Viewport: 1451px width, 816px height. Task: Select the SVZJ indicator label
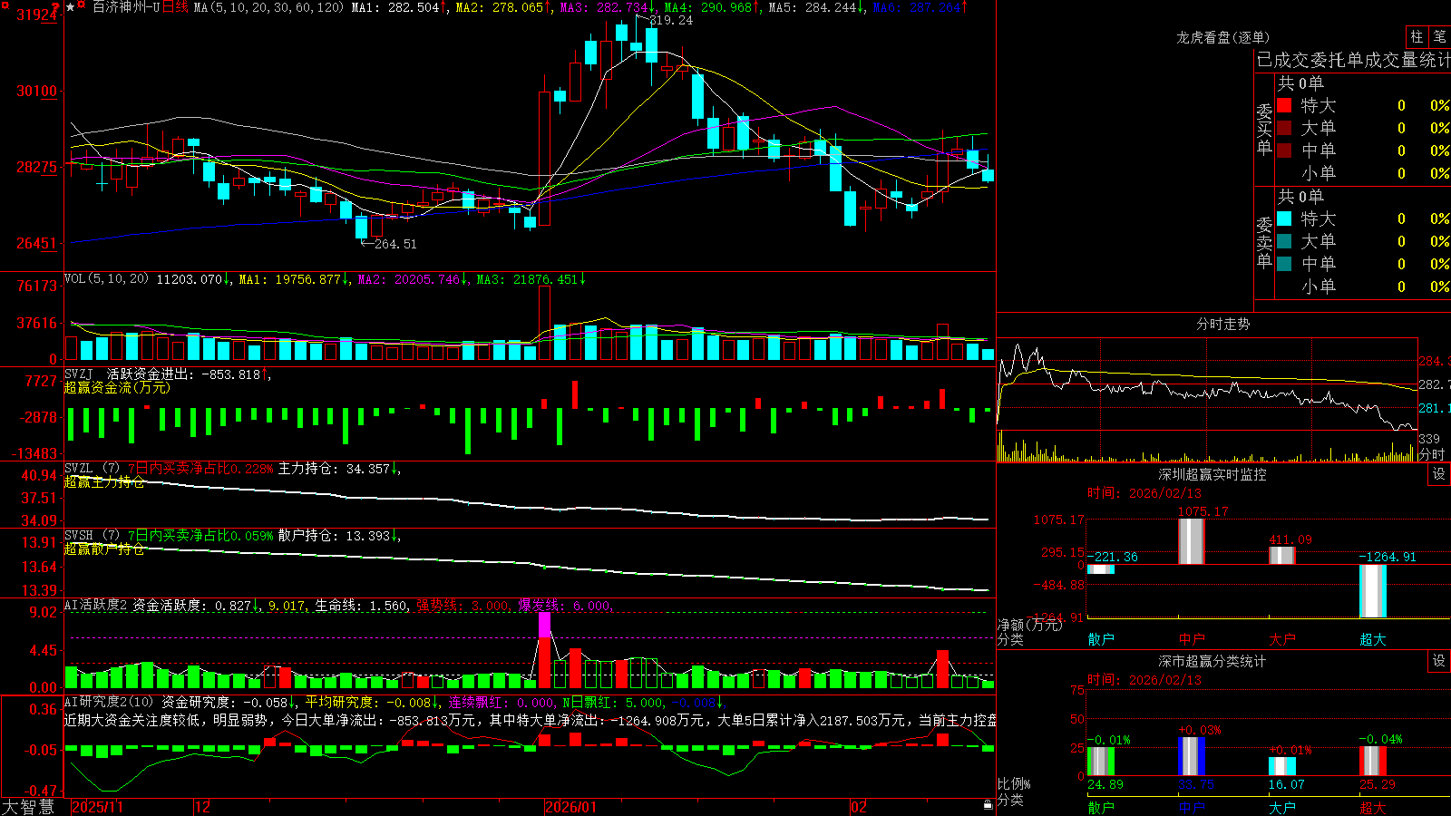pyautogui.click(x=79, y=374)
